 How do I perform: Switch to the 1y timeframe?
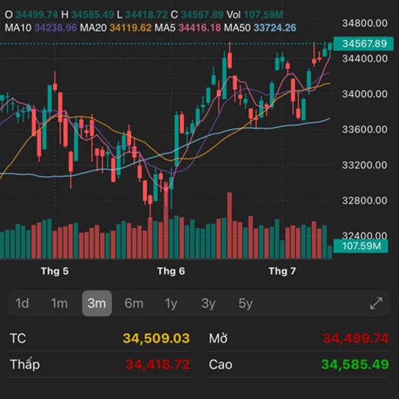[171, 303]
